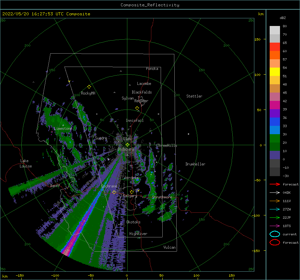Click the Didsbury label
This screenshot has height=280, width=300.
click(126, 149)
